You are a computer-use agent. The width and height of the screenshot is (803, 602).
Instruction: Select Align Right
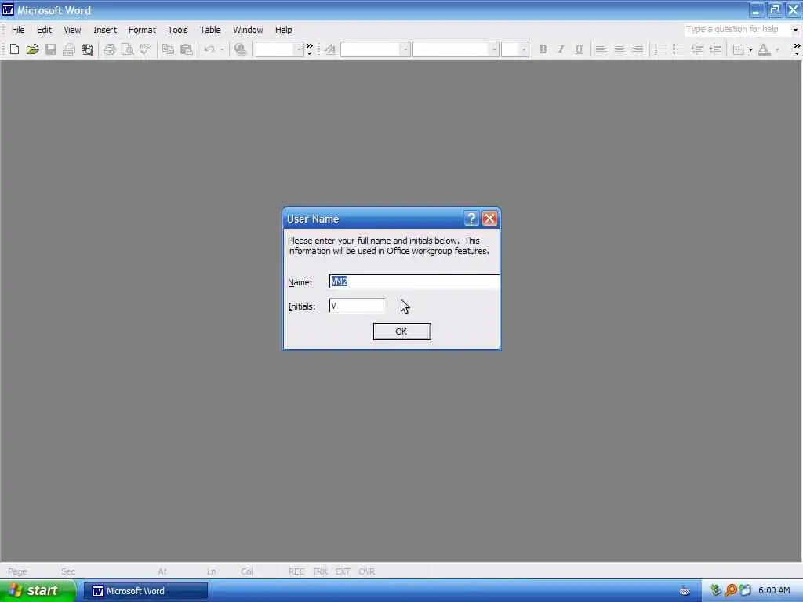pyautogui.click(x=638, y=49)
